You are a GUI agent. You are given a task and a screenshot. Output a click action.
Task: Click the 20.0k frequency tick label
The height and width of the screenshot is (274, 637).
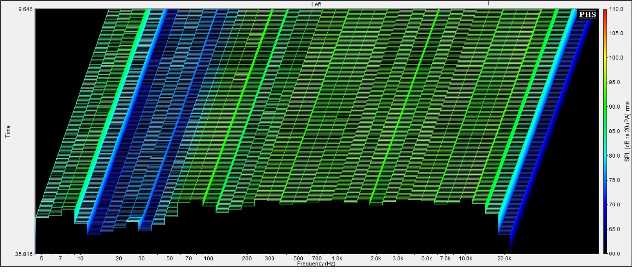(x=504, y=258)
